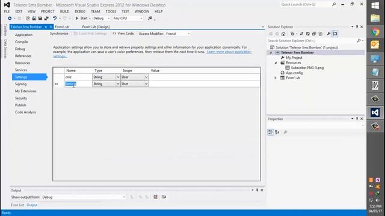
Task: Open the Any CPU platform dropdown
Action: [x=128, y=19]
